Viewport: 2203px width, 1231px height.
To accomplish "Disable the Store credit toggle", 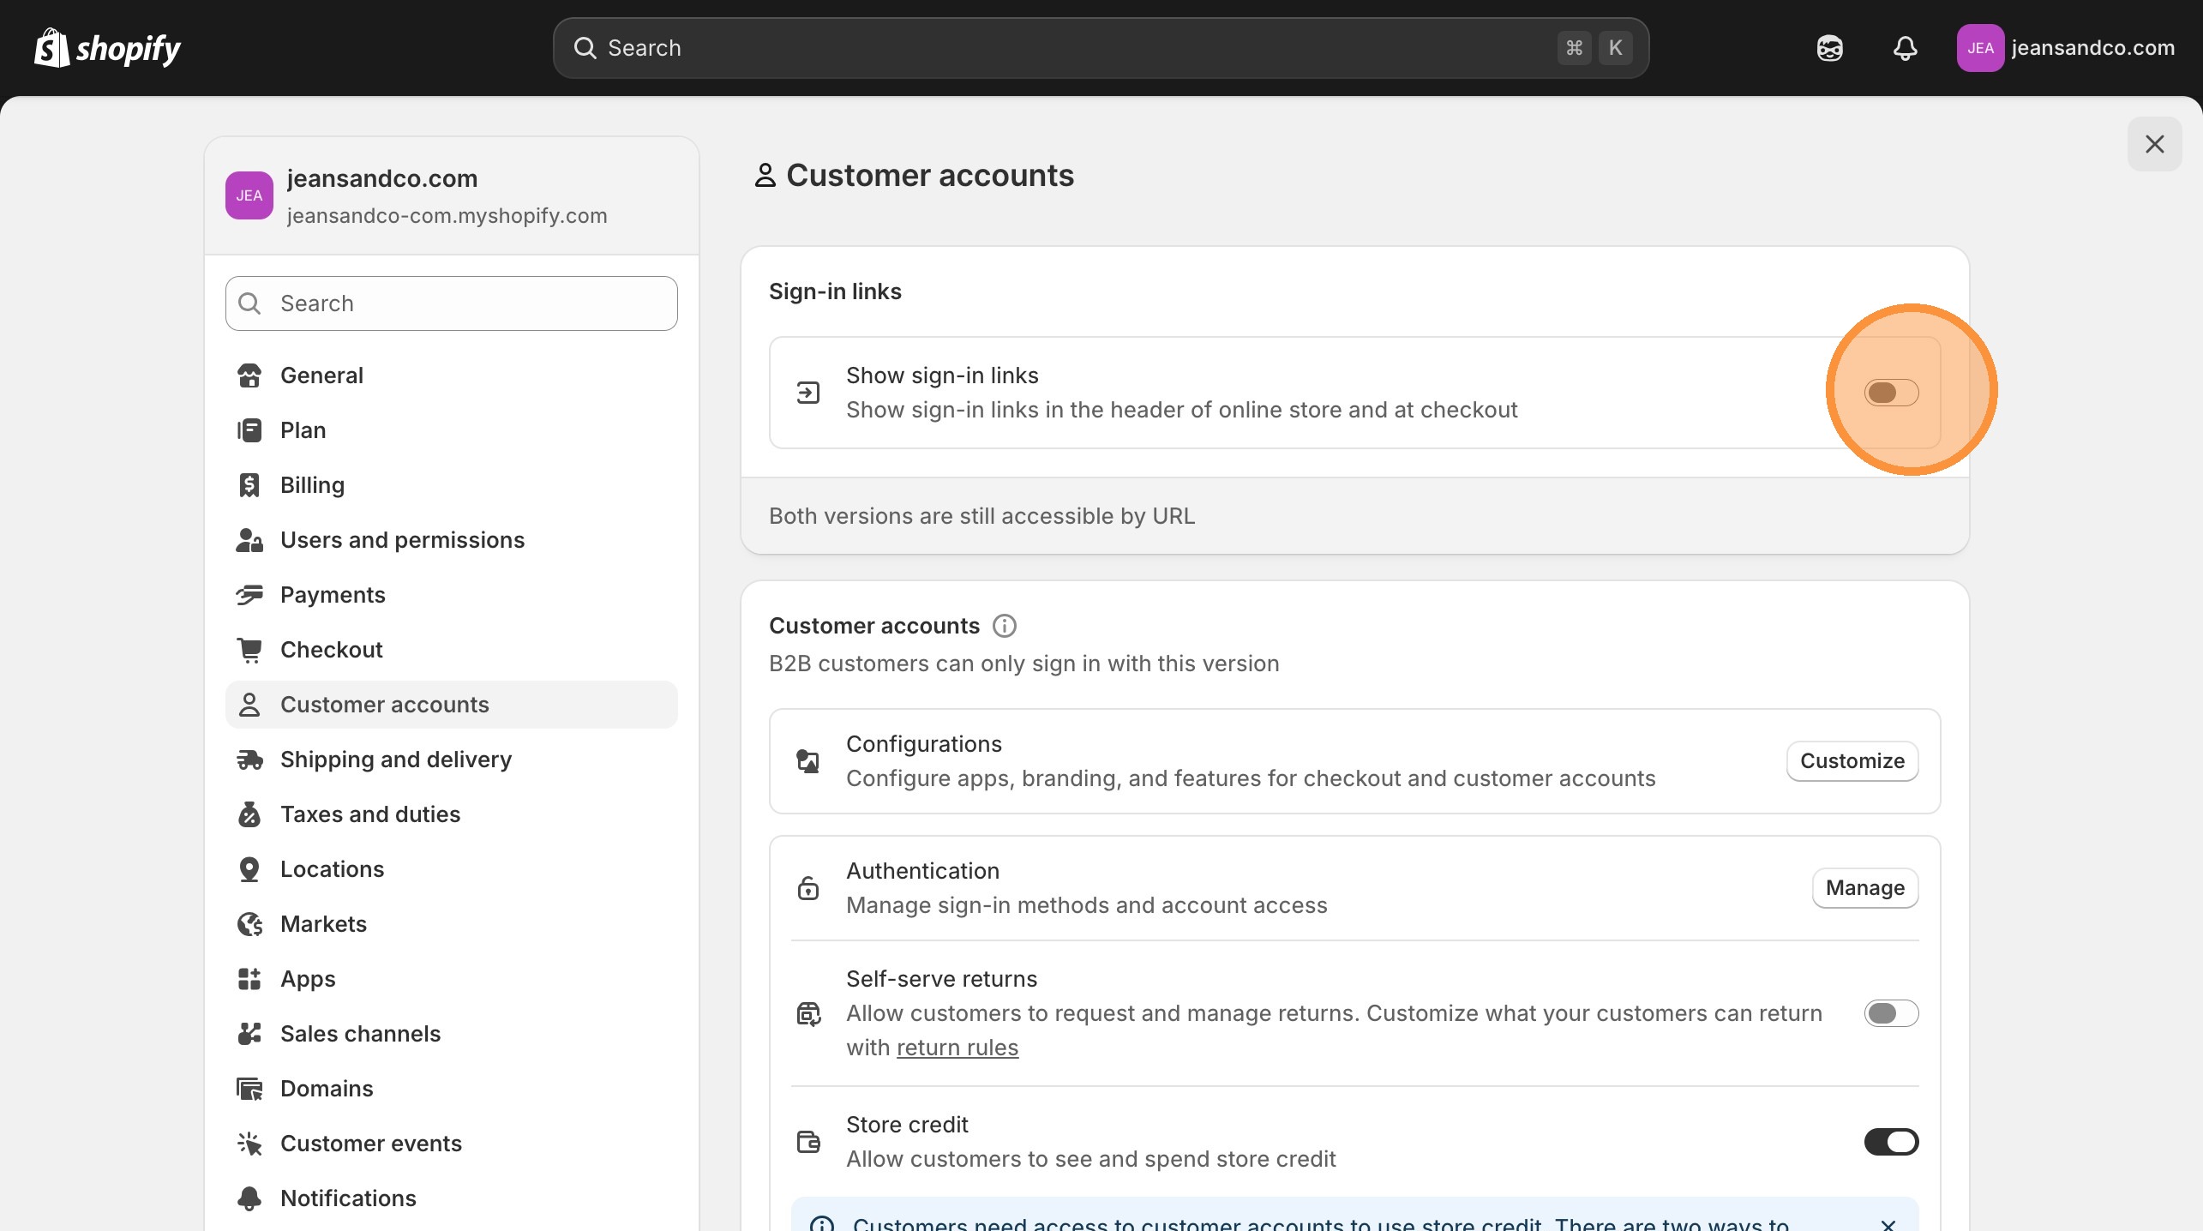I will (1892, 1141).
